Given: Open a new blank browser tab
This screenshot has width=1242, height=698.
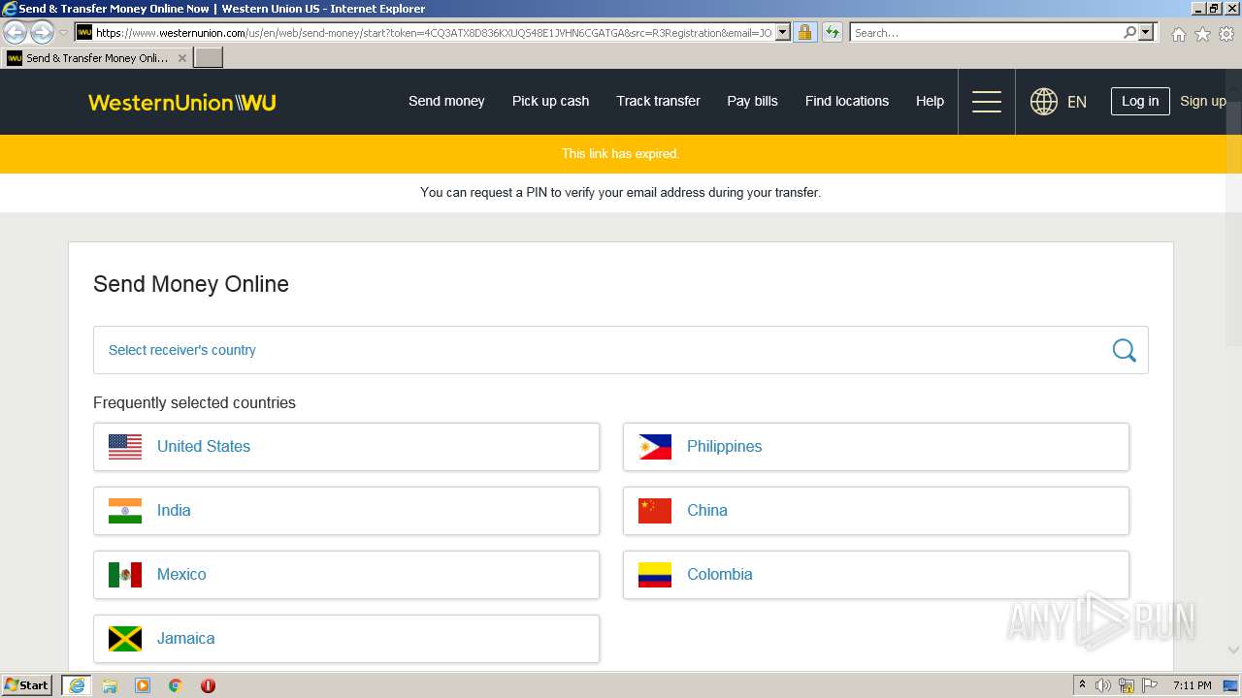Looking at the screenshot, I should click(209, 58).
